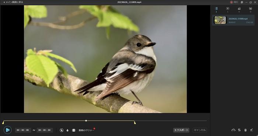Click the mute audio icon
This screenshot has width=258, height=136.
pyautogui.click(x=62, y=130)
